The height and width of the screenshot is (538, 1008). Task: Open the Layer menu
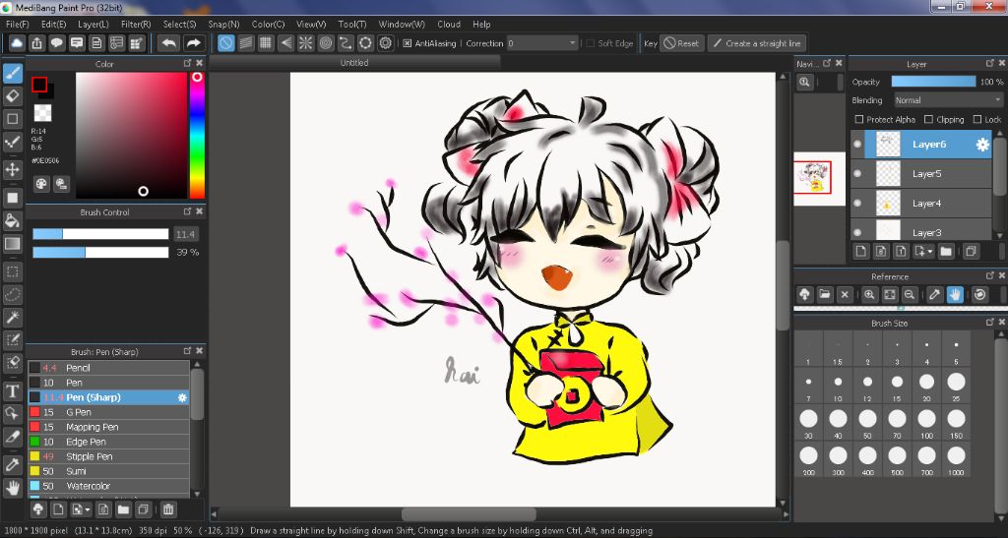point(94,25)
